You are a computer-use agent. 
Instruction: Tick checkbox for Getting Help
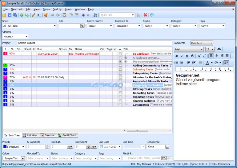(x=120, y=104)
